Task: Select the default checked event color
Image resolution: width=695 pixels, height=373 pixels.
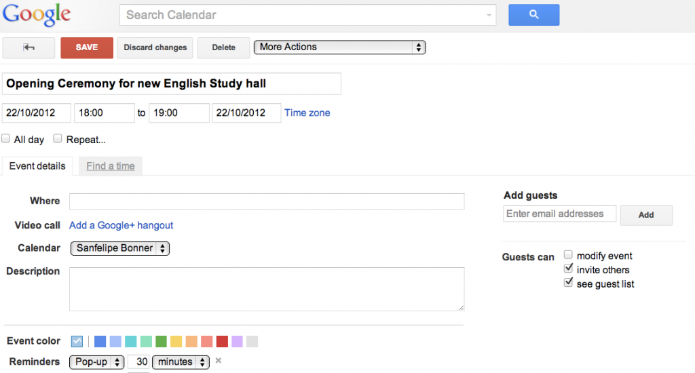Action: 77,341
